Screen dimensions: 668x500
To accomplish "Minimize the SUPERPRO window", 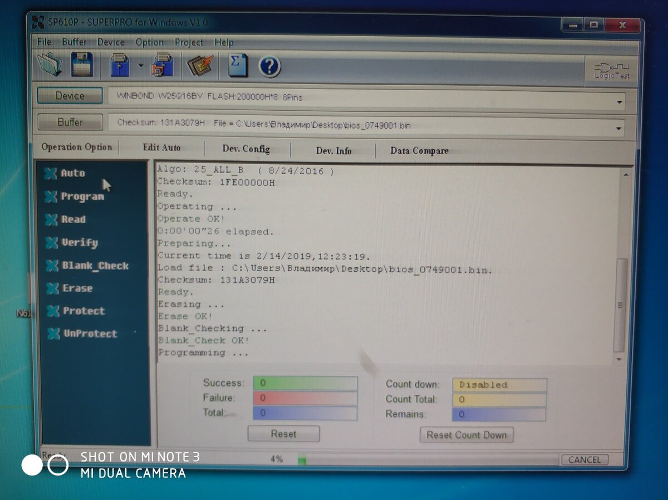I will 572,24.
